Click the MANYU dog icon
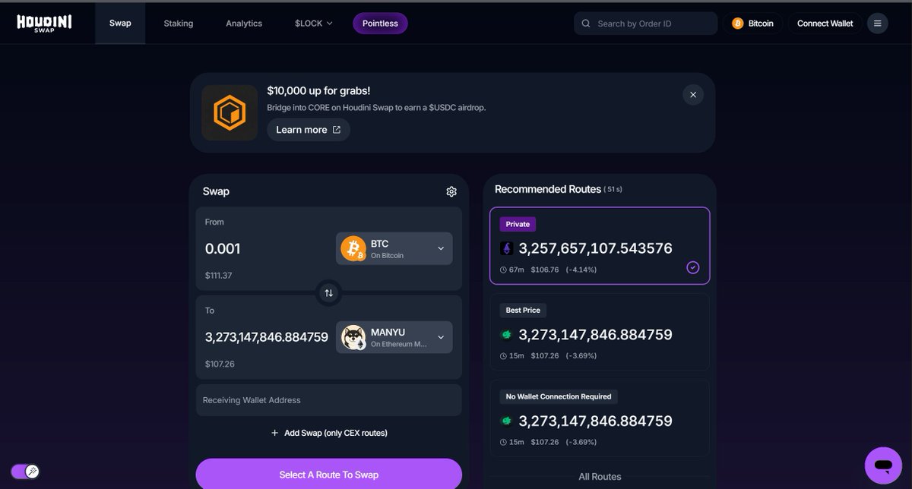Screen dimensions: 912x489 point(353,337)
